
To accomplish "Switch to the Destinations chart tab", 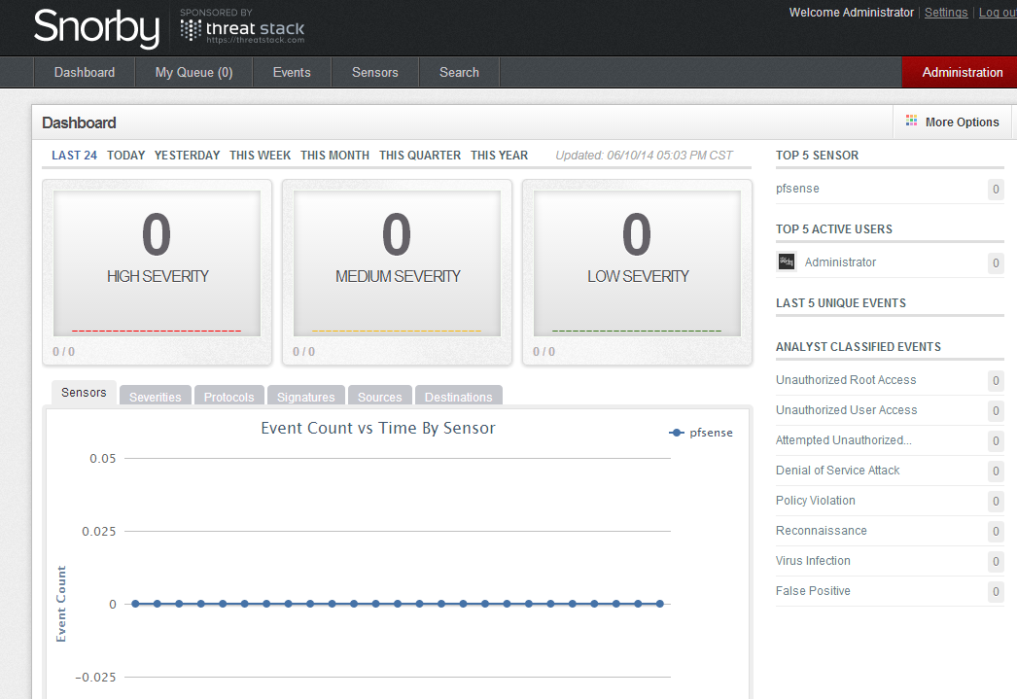I will [459, 397].
